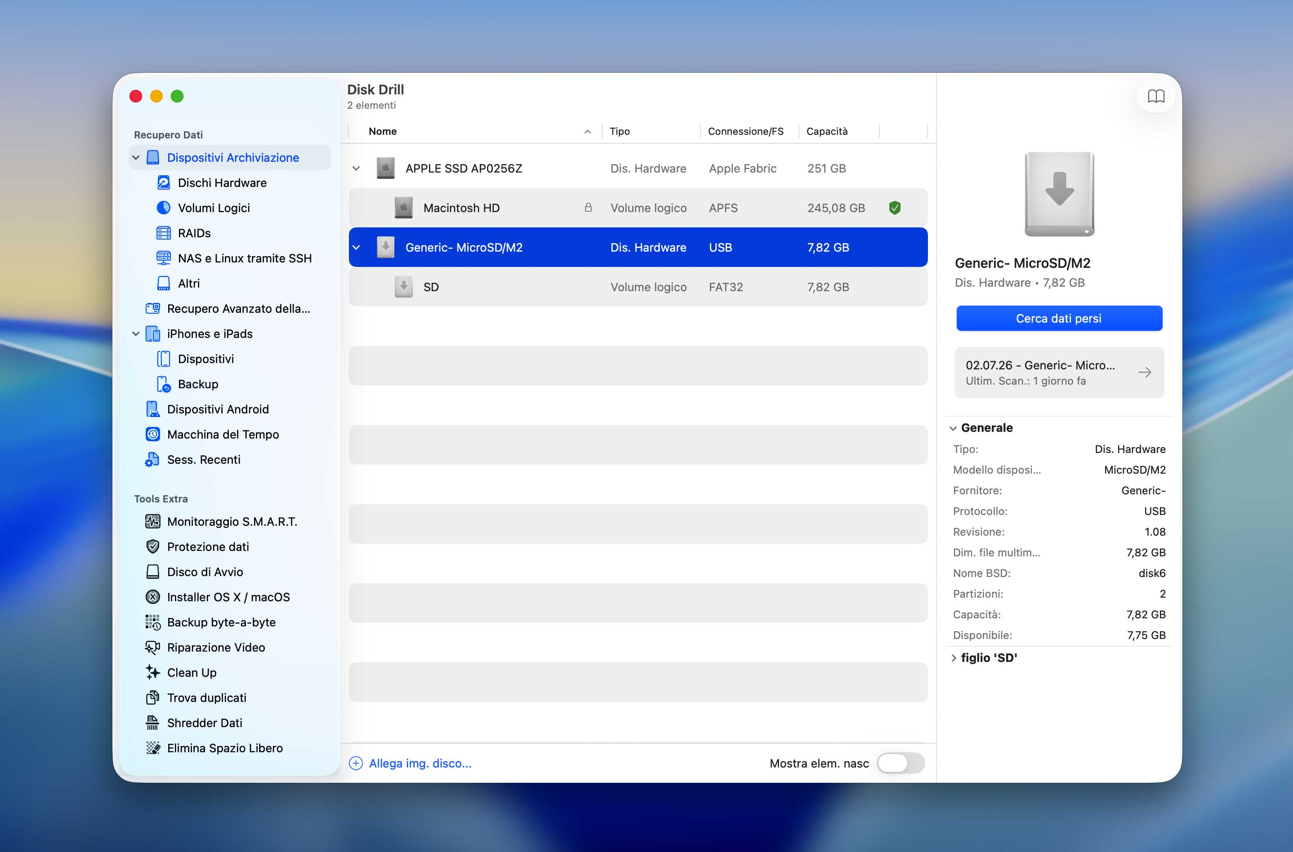
Task: Open Macchina del Tempo icon
Action: [153, 434]
